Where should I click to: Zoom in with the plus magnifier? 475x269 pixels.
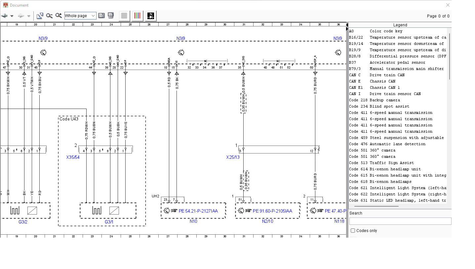tap(59, 16)
